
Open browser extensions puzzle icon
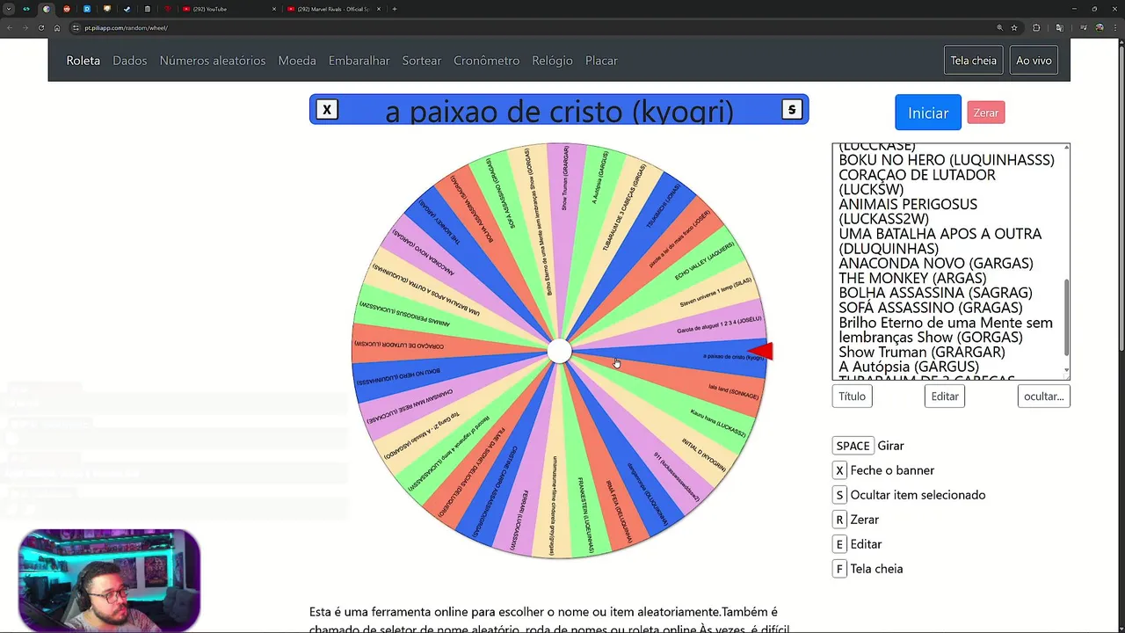coord(1036,27)
